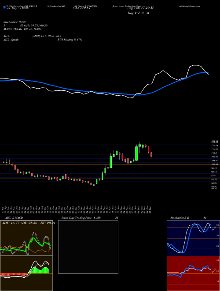Click the '104.47' price axis label
The width and height of the screenshot is (220, 291).
[x=214, y=160]
